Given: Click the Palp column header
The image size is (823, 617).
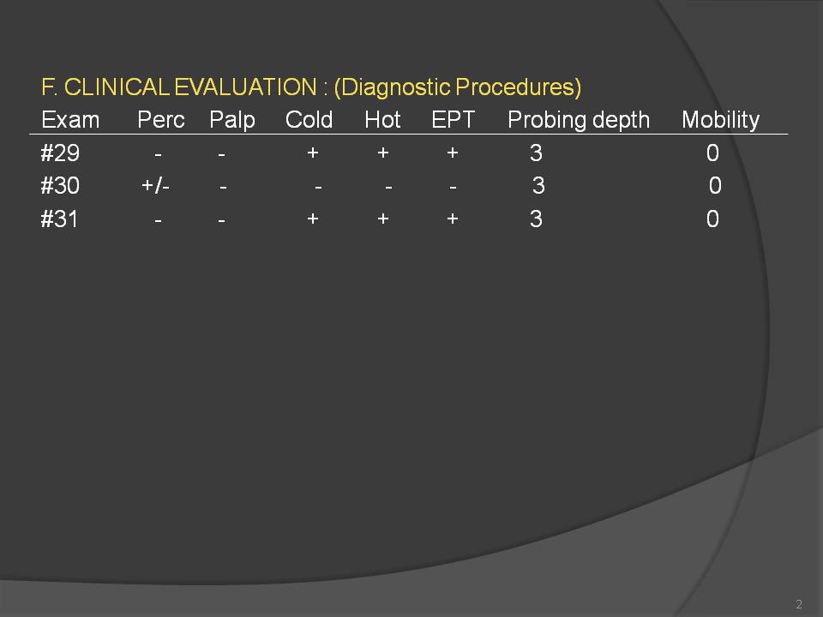Looking at the screenshot, I should click(232, 121).
